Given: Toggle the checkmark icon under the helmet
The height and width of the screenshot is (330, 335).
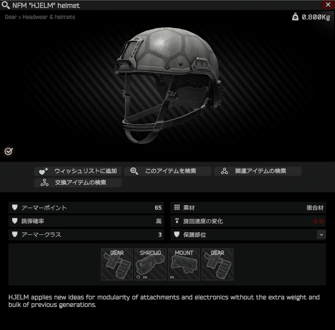Looking at the screenshot, I should pyautogui.click(x=8, y=151).
